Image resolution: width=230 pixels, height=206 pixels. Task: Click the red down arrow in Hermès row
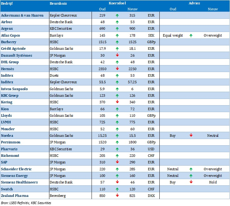coord(117,69)
